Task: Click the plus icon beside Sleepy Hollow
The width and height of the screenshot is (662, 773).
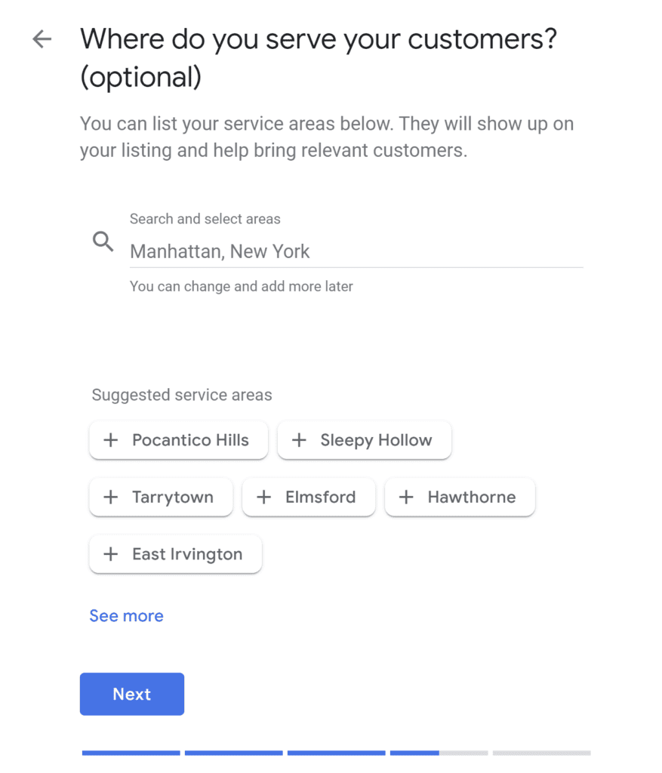Action: 299,440
